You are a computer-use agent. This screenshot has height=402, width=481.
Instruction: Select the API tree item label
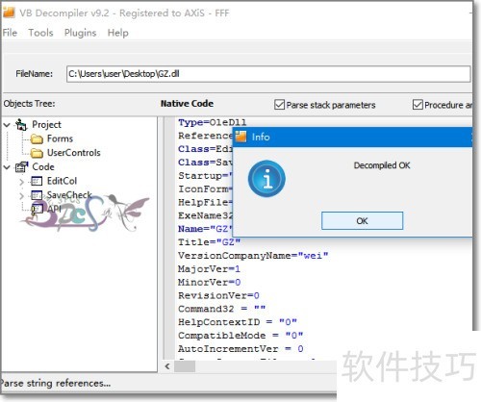[54, 209]
